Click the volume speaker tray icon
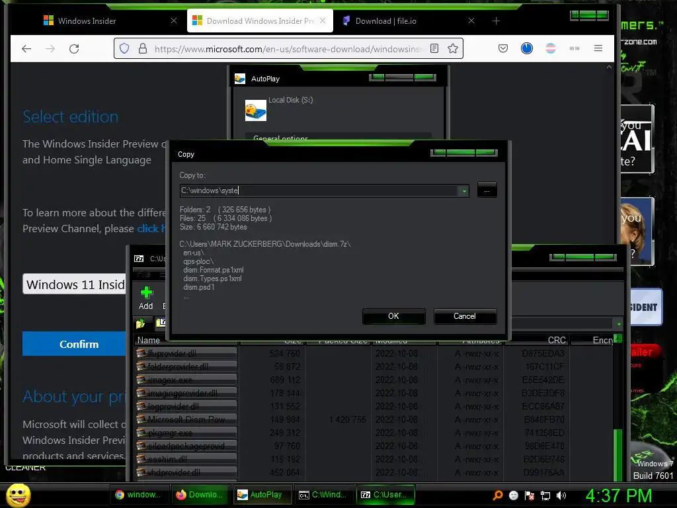This screenshot has width=677, height=508. (x=561, y=495)
